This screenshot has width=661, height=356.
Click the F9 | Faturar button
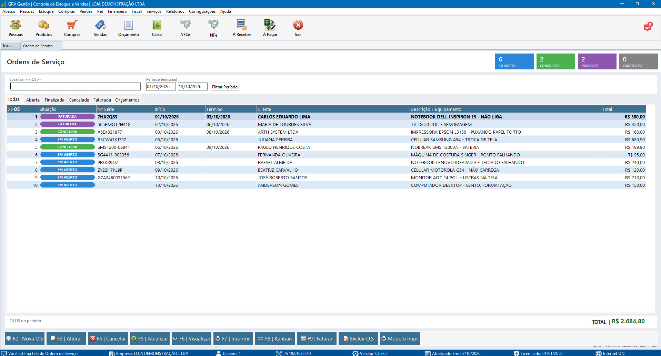[x=317, y=339]
